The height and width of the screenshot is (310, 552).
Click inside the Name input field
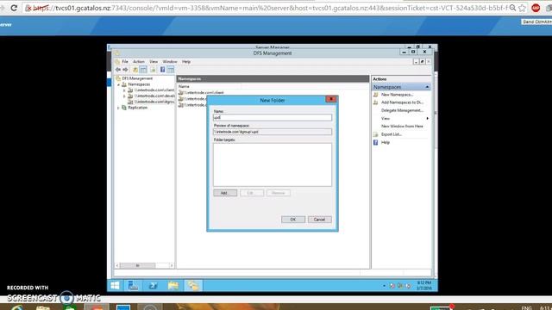click(273, 117)
